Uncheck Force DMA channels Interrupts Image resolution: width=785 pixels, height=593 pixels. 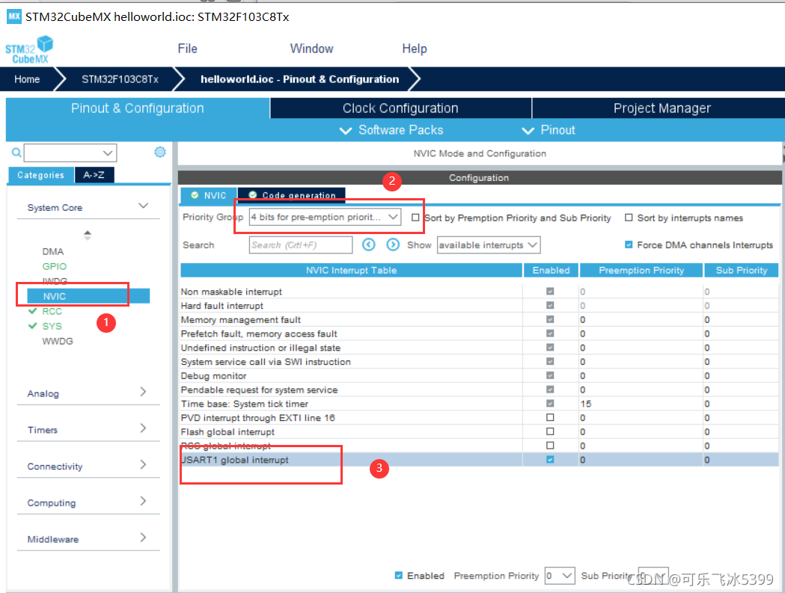(x=629, y=245)
